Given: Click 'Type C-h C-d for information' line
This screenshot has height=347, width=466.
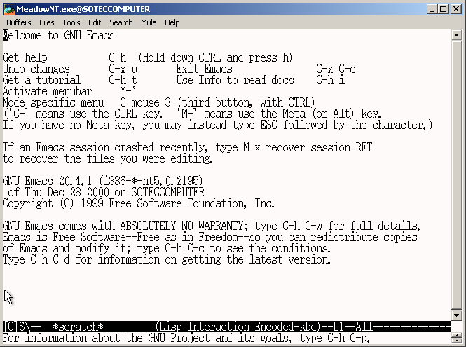Looking at the screenshot, I should (x=167, y=260).
